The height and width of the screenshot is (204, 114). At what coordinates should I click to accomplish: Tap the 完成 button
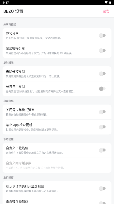coord(106,11)
